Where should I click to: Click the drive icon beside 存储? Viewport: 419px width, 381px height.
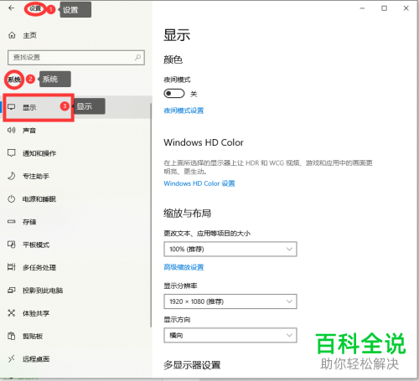[12, 222]
